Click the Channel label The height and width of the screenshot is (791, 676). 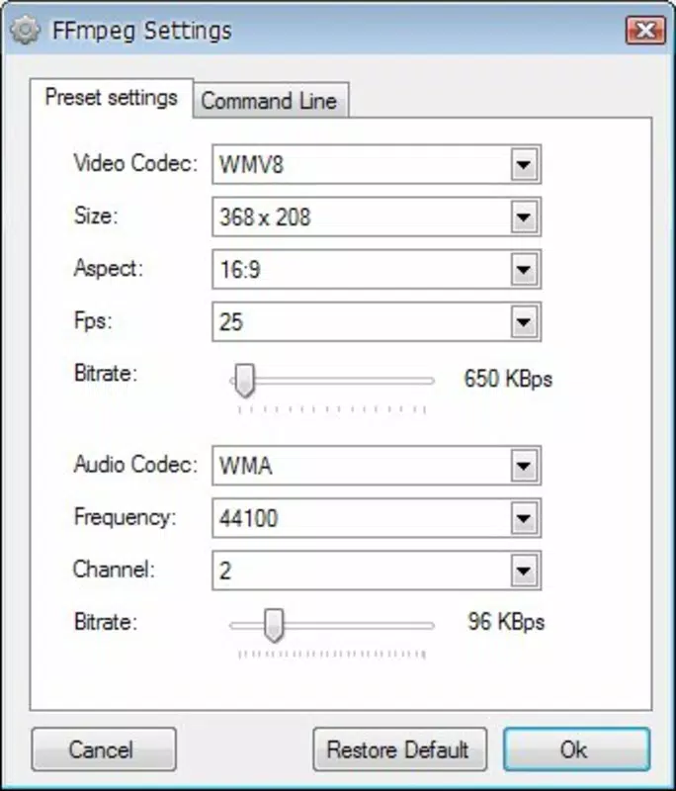114,570
